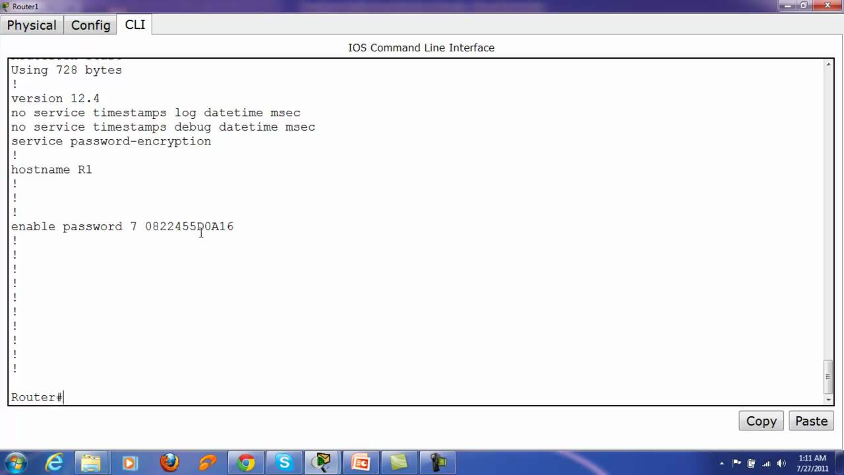
Task: Launch Google Chrome from taskbar
Action: (x=246, y=462)
